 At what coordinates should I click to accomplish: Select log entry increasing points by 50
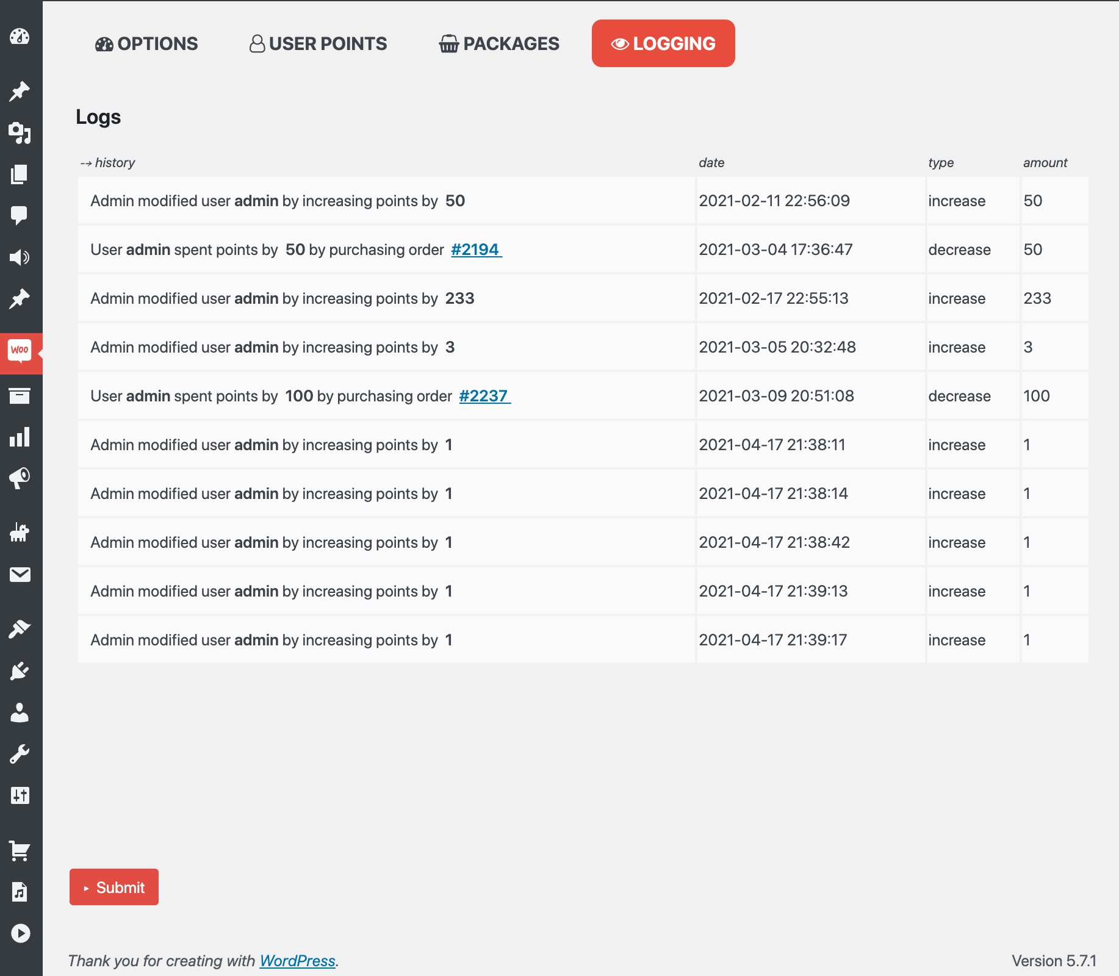click(x=386, y=201)
